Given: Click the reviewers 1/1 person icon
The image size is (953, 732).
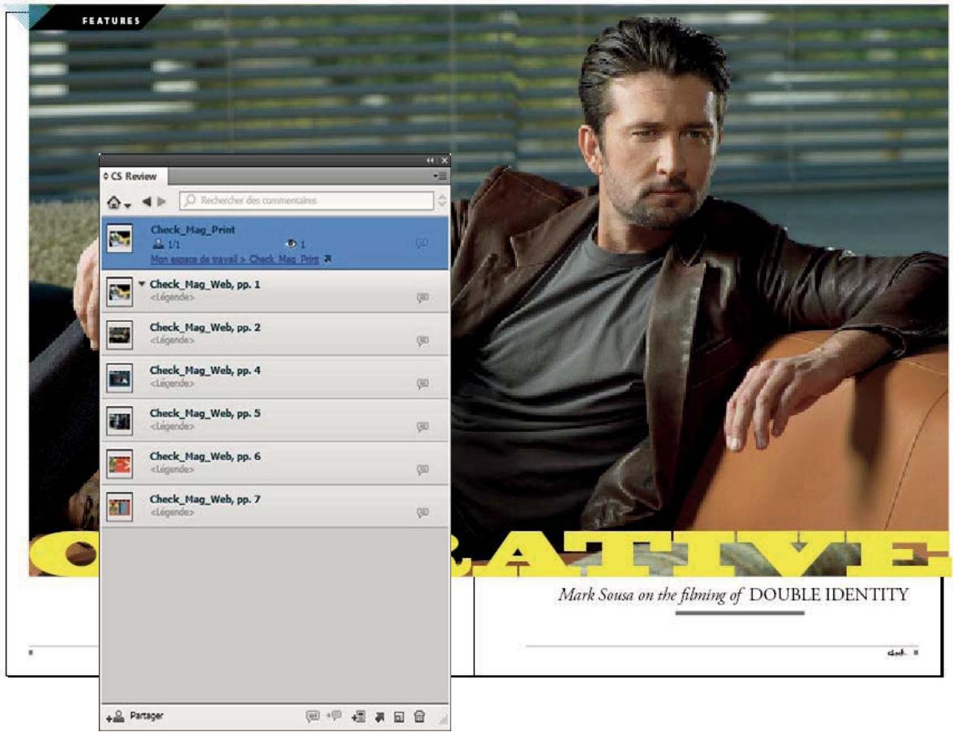Looking at the screenshot, I should [158, 244].
